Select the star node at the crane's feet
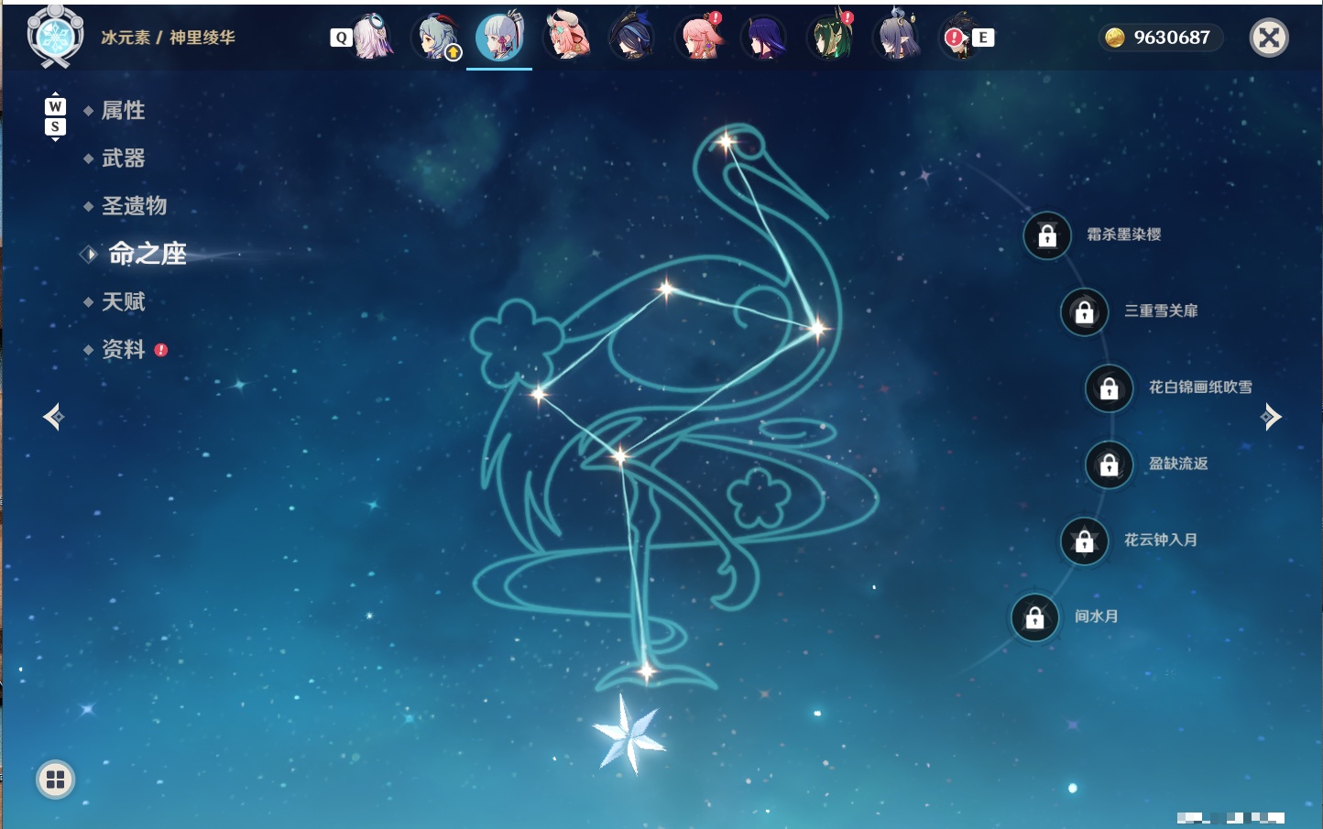The width and height of the screenshot is (1323, 829). [x=646, y=671]
